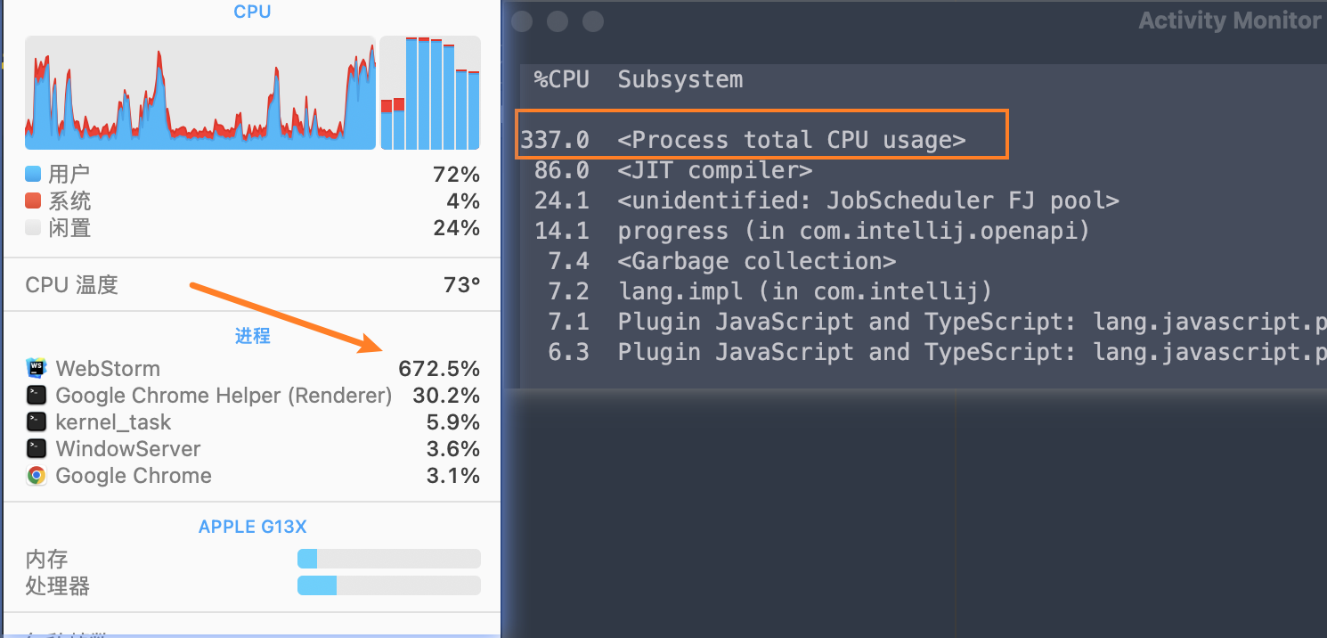Click the kernel_task terminal icon

point(37,421)
